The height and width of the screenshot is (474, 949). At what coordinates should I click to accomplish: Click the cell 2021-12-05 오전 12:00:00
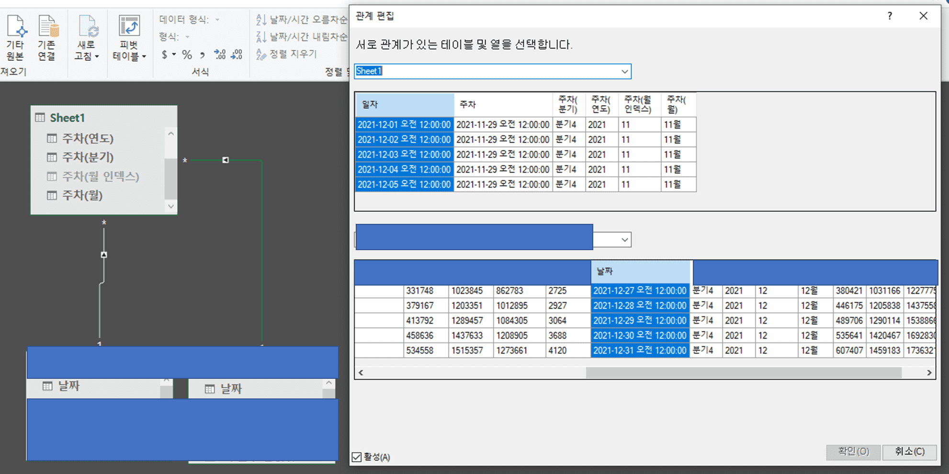click(x=405, y=184)
